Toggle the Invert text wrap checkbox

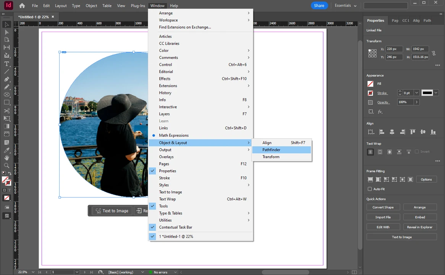(417, 152)
